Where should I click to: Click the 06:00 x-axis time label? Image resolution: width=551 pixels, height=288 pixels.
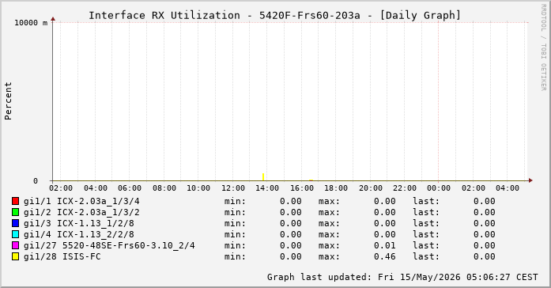130,188
